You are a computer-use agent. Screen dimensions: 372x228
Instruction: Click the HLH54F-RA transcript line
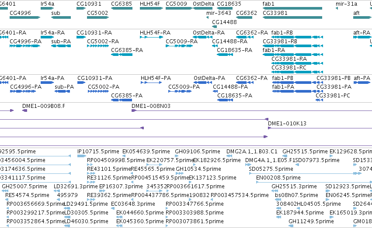point(151,37)
